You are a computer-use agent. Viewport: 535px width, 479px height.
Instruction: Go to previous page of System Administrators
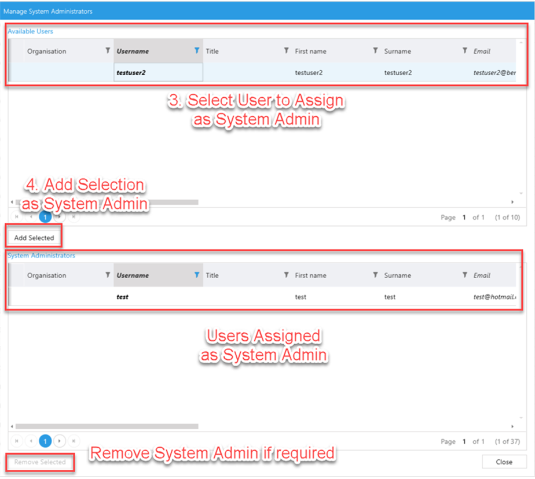pyautogui.click(x=31, y=441)
